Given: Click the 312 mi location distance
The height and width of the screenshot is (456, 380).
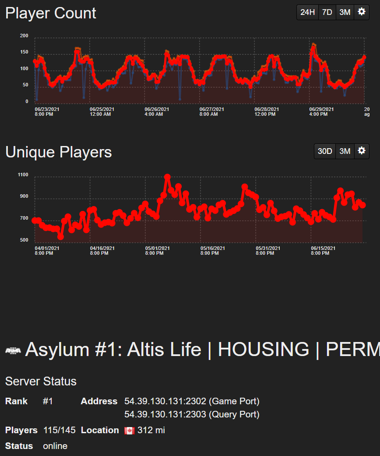Looking at the screenshot, I should tap(151, 430).
